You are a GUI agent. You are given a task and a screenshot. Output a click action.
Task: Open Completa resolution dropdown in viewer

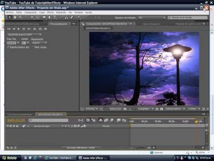pos(145,109)
